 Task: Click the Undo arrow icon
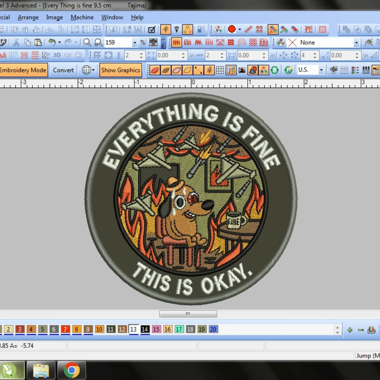[52, 43]
